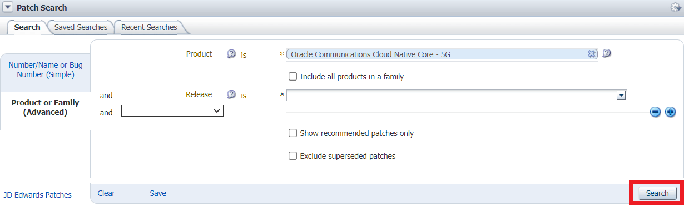The width and height of the screenshot is (684, 206).
Task: Switch to the Search tab
Action: (x=27, y=27)
